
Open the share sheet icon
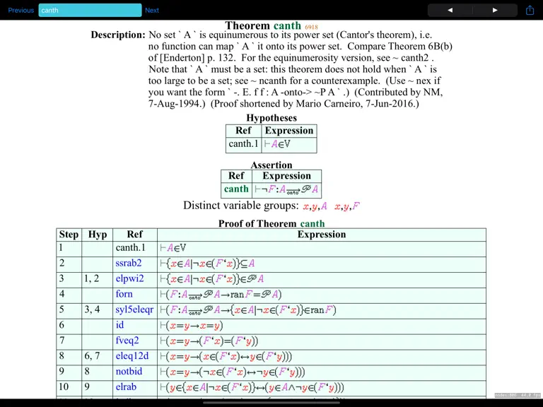530,10
